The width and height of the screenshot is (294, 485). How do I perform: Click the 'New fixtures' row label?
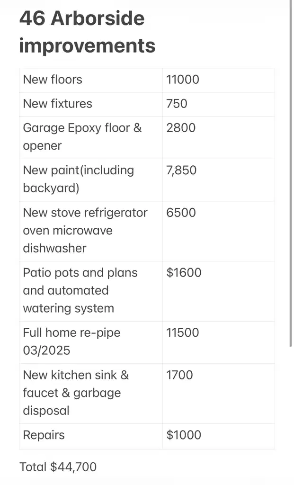click(x=57, y=104)
